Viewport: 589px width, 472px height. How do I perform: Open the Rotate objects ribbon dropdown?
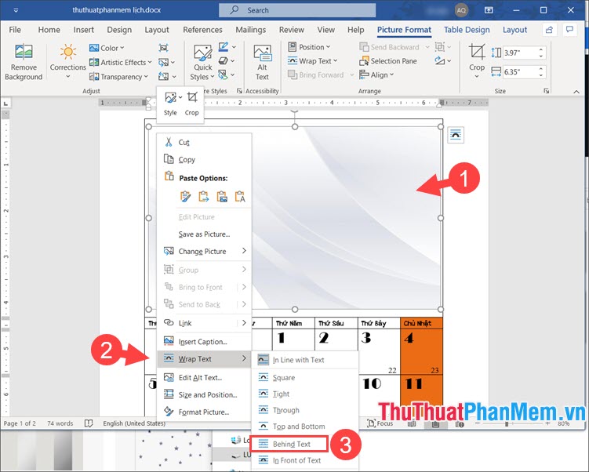(443, 60)
